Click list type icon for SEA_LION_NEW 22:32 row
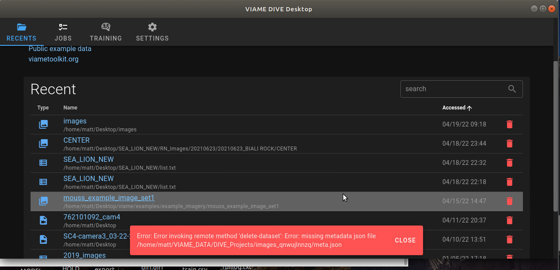 pos(43,163)
